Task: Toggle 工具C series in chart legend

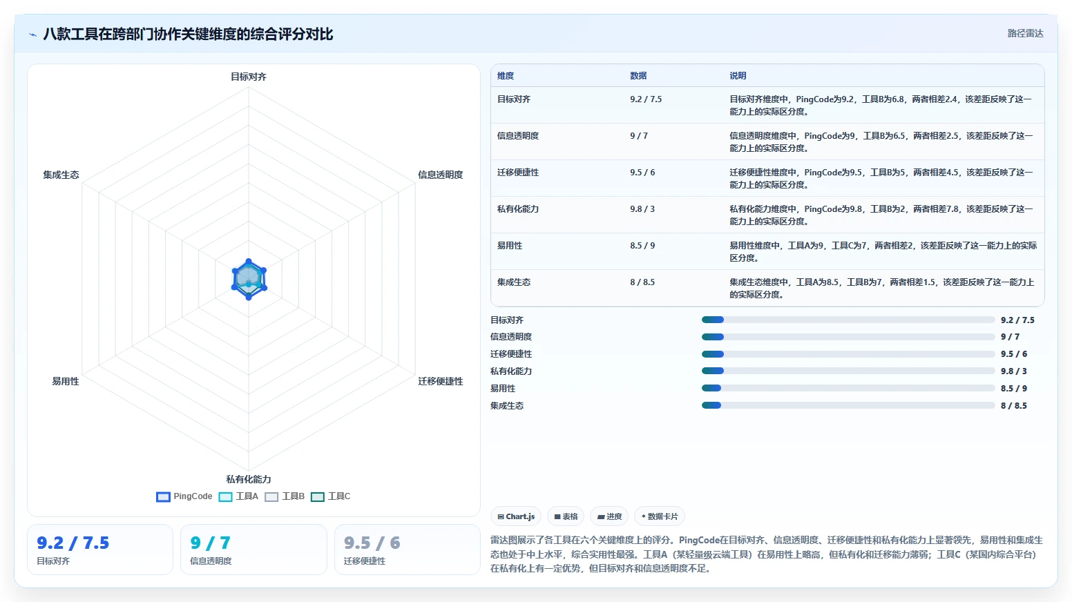Action: click(331, 496)
